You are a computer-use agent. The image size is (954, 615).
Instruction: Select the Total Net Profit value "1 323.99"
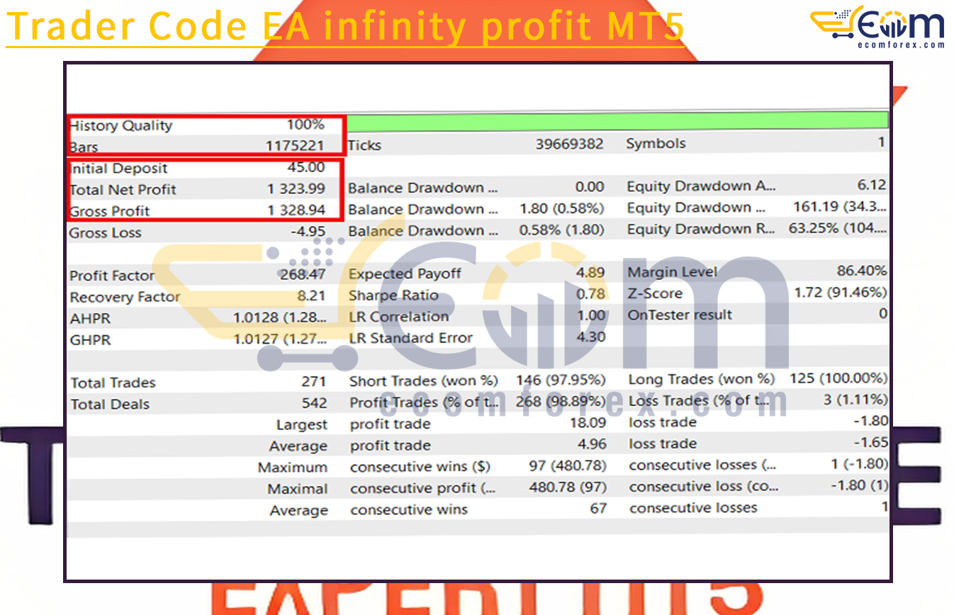click(x=296, y=188)
